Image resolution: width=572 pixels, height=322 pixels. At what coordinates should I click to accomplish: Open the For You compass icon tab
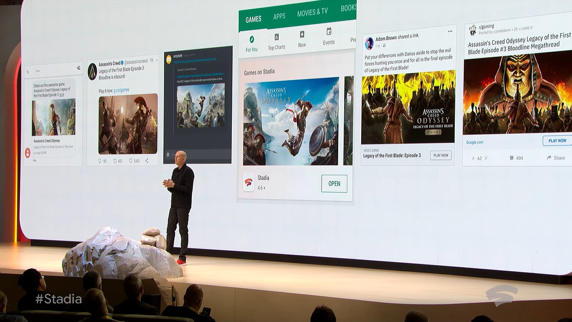point(252,40)
